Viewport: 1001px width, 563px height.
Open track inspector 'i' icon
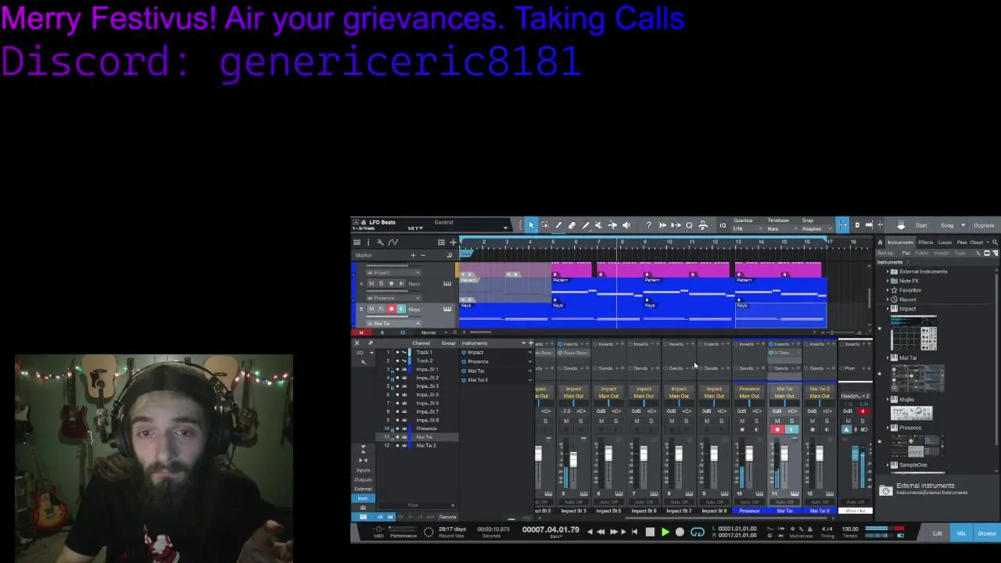point(368,242)
